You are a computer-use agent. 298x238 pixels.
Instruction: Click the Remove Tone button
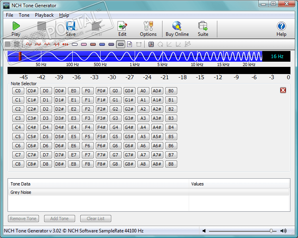point(23,218)
